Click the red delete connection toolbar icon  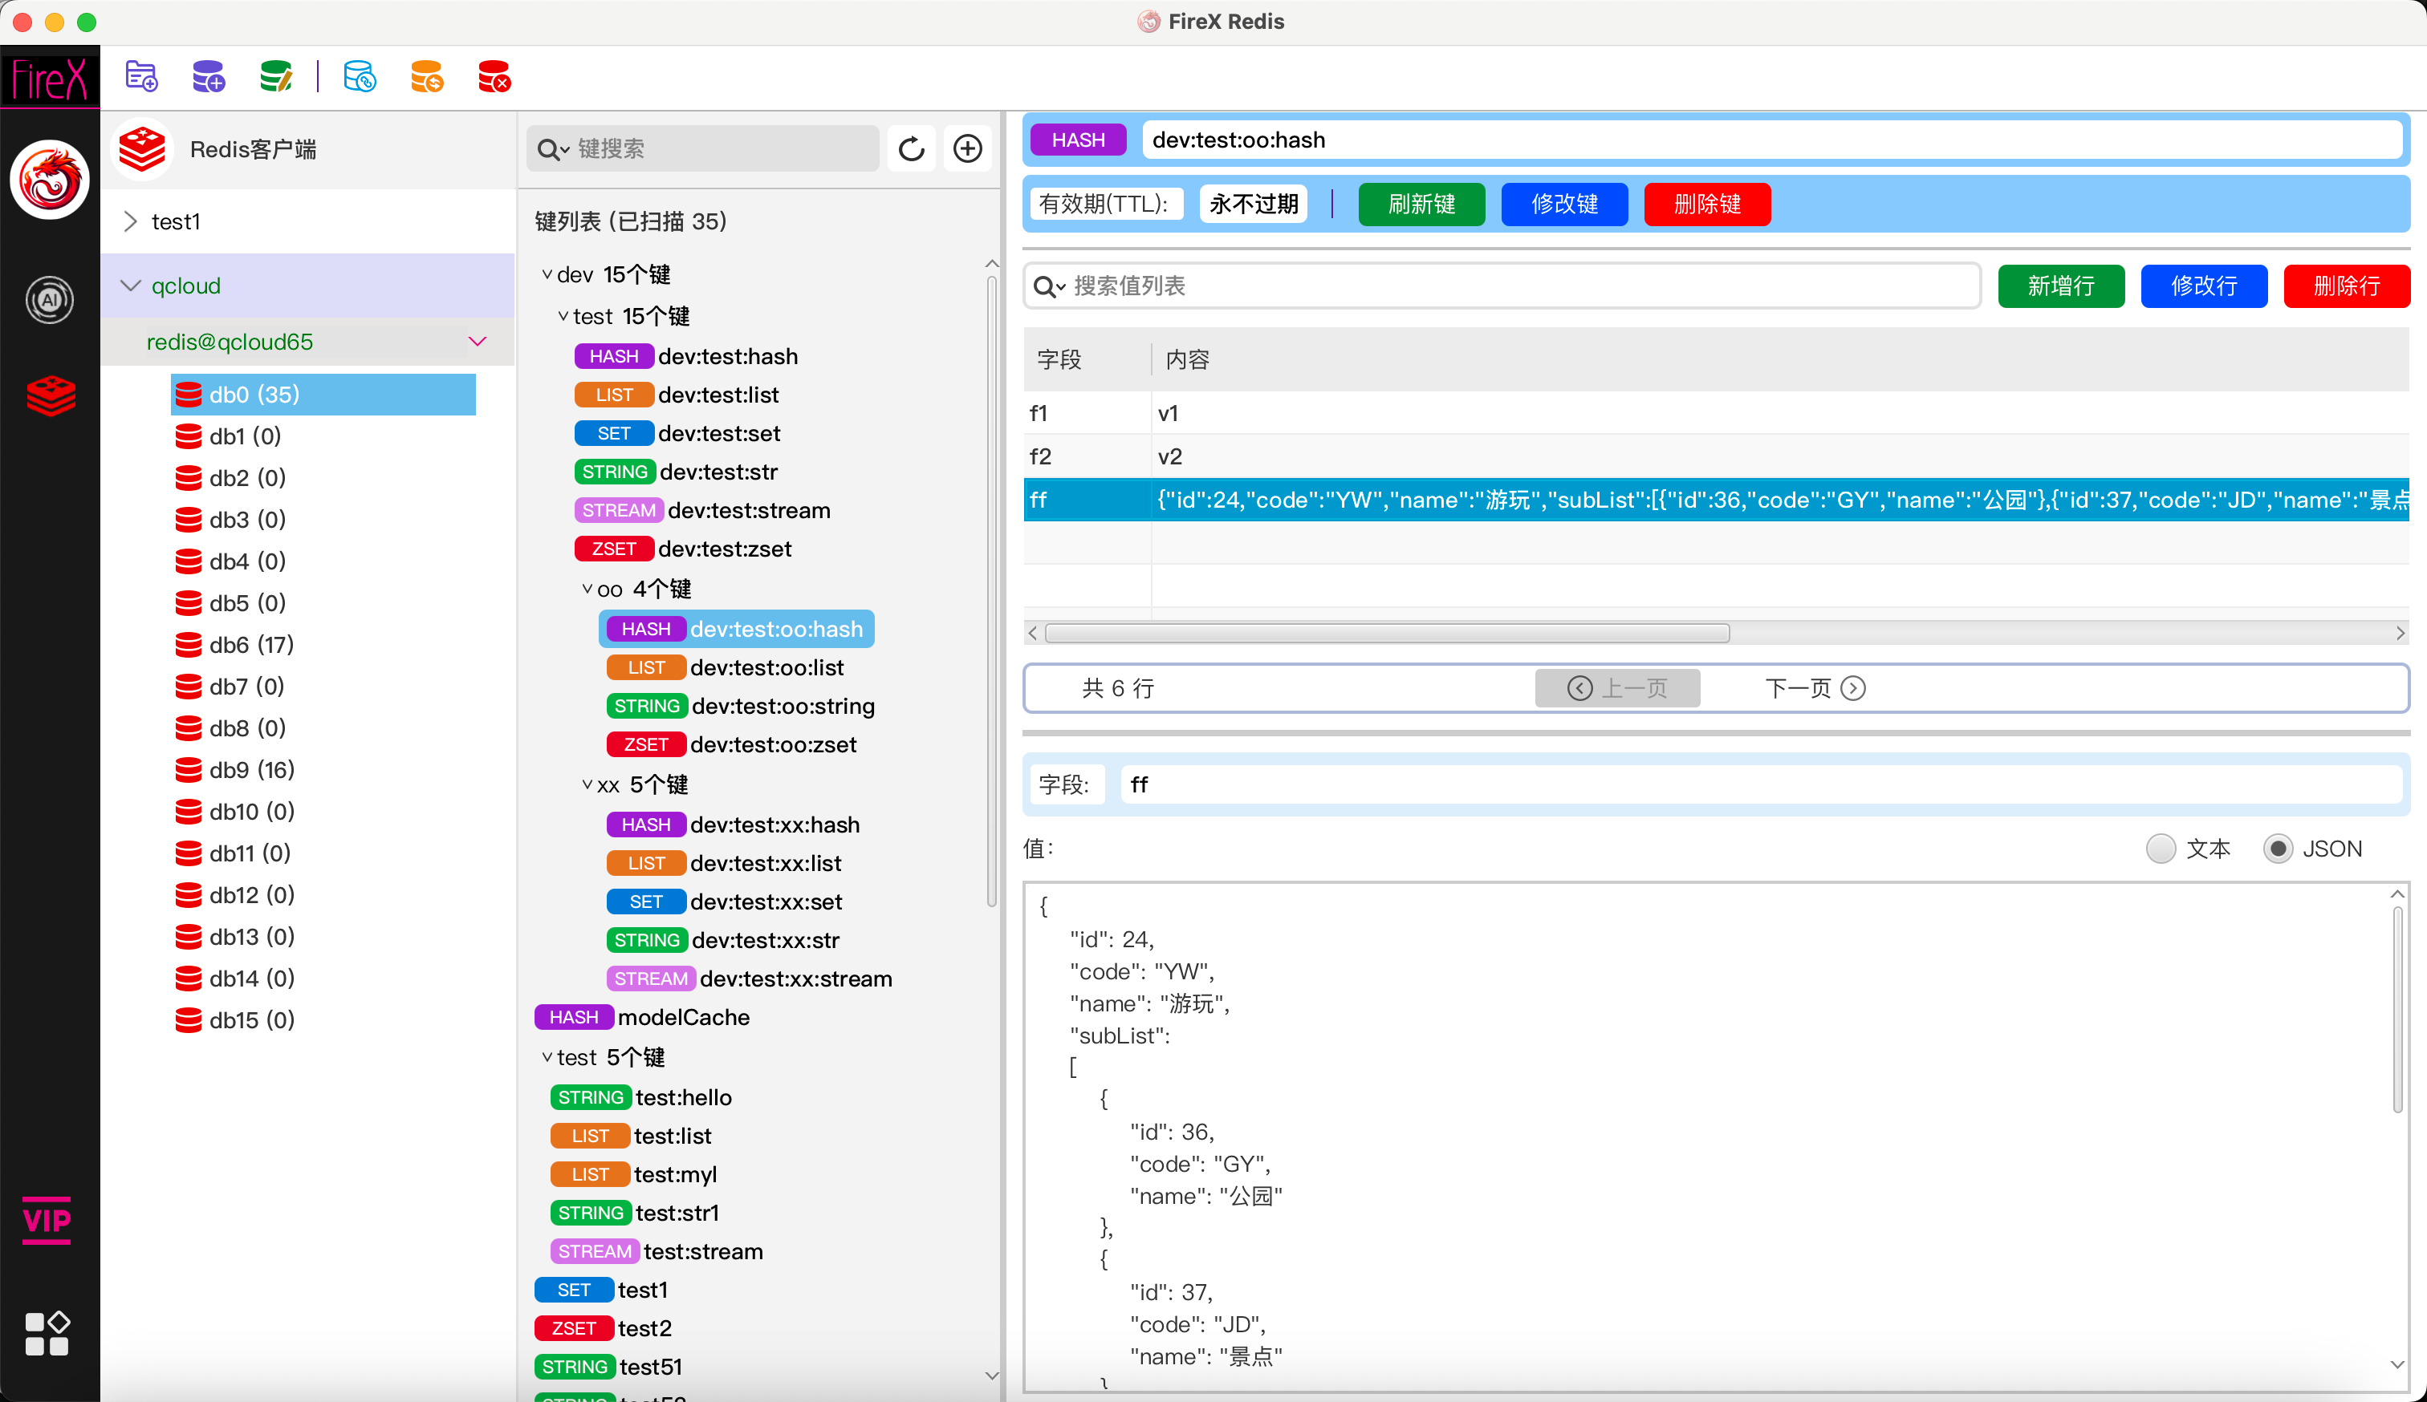pyautogui.click(x=494, y=76)
